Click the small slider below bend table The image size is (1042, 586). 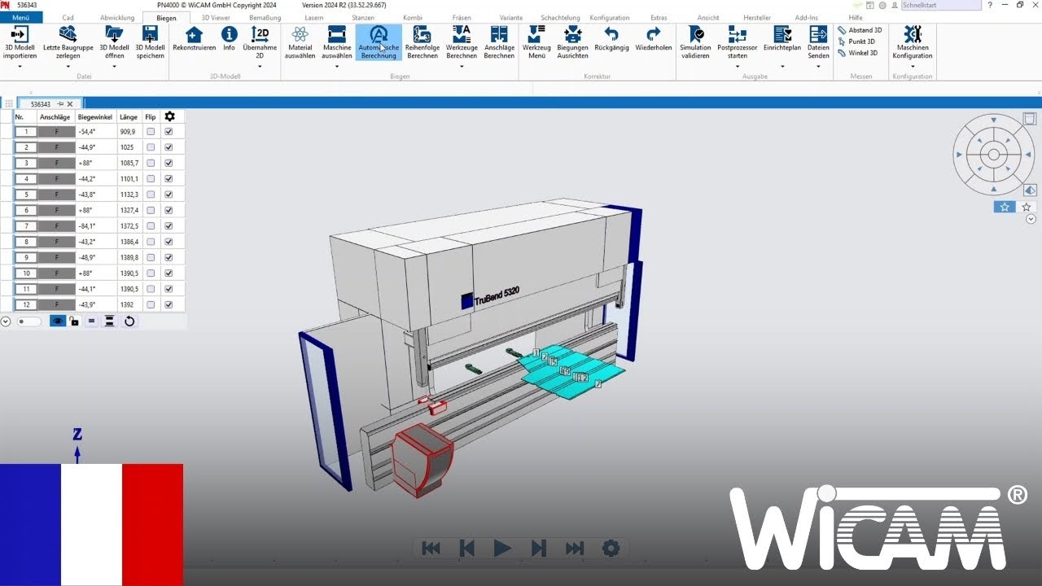coord(29,321)
